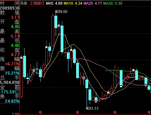This screenshot has height=115, width=151.
Task: Click the 月线 period label
Action: pyautogui.click(x=24, y=3)
